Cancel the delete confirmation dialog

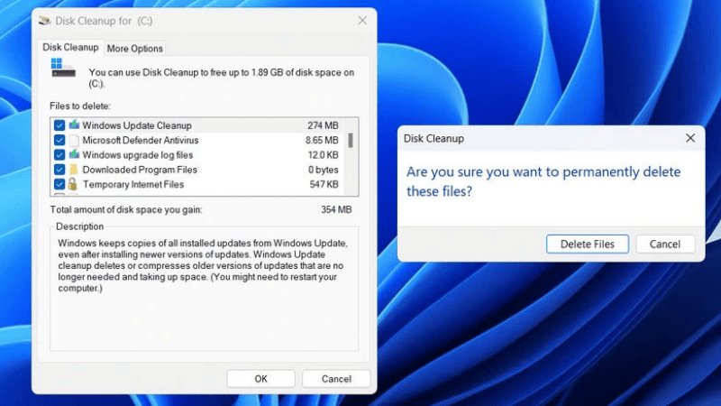tap(665, 244)
